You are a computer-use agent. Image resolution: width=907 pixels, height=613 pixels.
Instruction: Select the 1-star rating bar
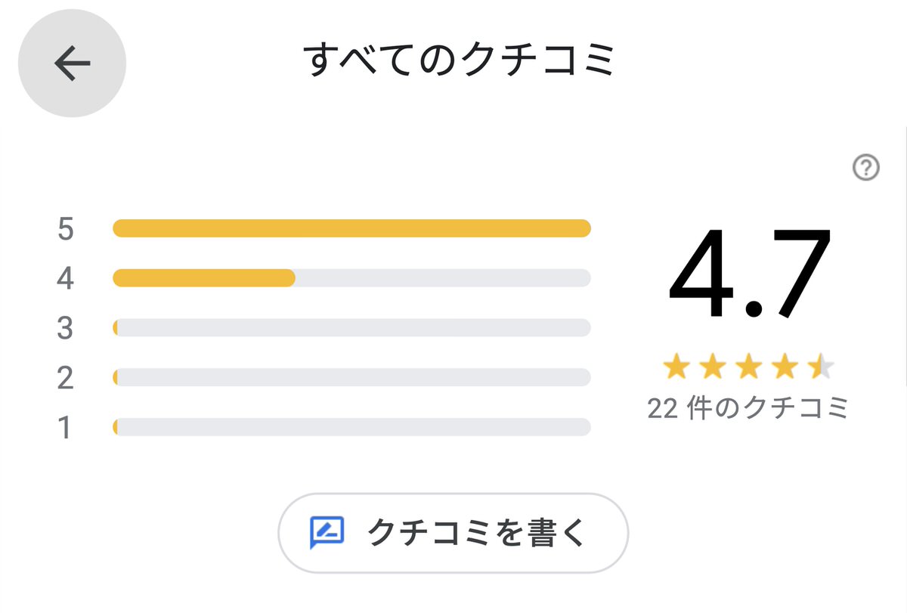[351, 427]
